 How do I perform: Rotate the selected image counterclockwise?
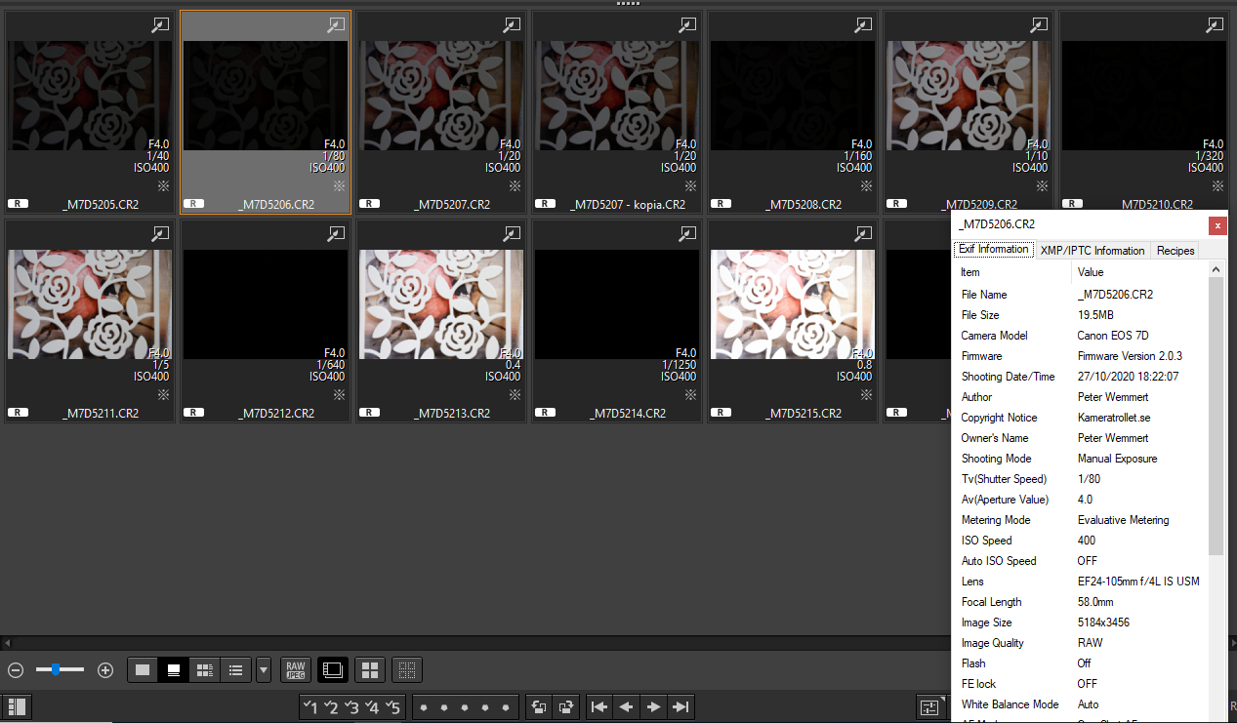point(538,706)
